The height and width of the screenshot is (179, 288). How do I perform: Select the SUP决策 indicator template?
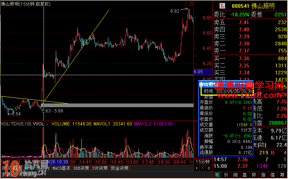pyautogui.click(x=100, y=168)
